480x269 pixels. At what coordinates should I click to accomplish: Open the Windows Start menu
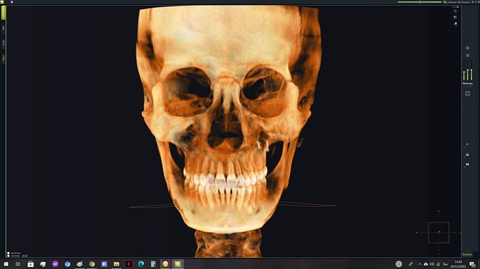click(x=5, y=264)
